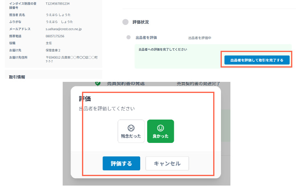
Task: Select the 残念だった sad face rating
Action: pos(131,131)
